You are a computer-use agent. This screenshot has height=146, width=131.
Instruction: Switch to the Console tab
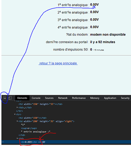[x=36, y=98]
